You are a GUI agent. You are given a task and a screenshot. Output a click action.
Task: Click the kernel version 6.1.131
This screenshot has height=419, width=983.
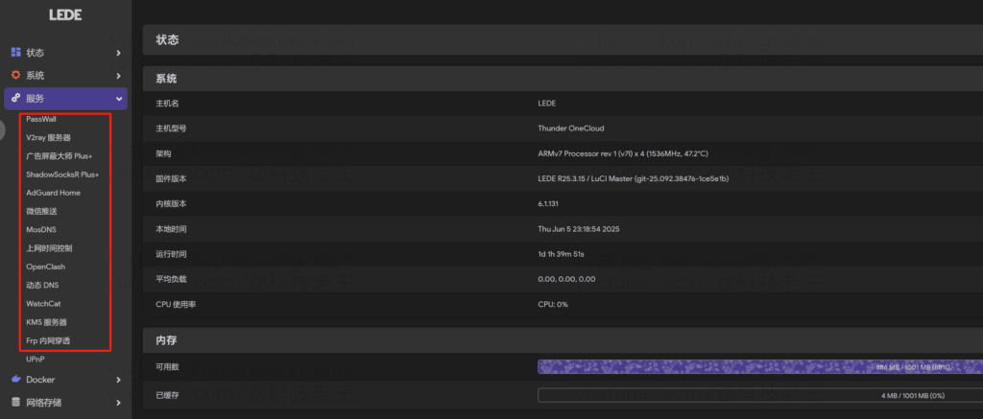coord(549,203)
